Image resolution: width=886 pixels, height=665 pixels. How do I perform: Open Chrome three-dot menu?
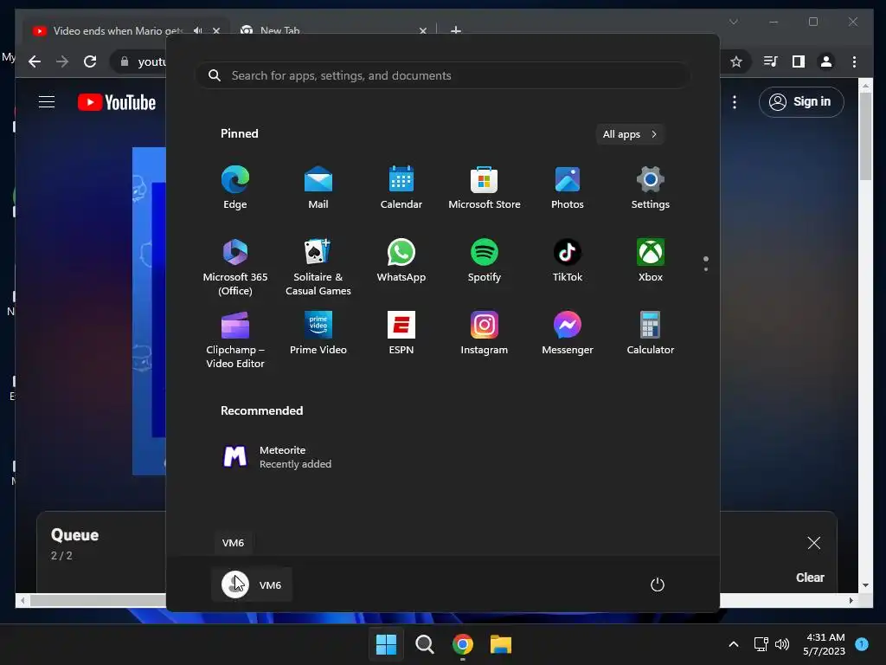click(x=854, y=61)
